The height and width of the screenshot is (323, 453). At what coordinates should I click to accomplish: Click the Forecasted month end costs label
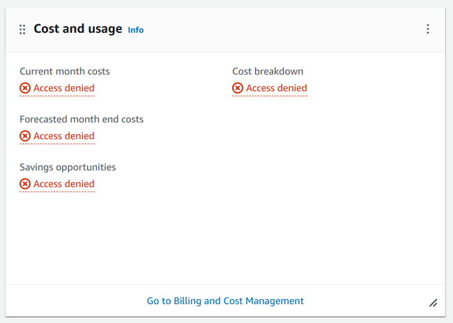[x=82, y=119]
